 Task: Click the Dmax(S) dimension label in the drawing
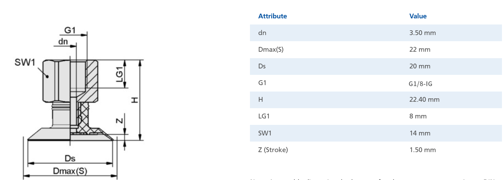70,171
